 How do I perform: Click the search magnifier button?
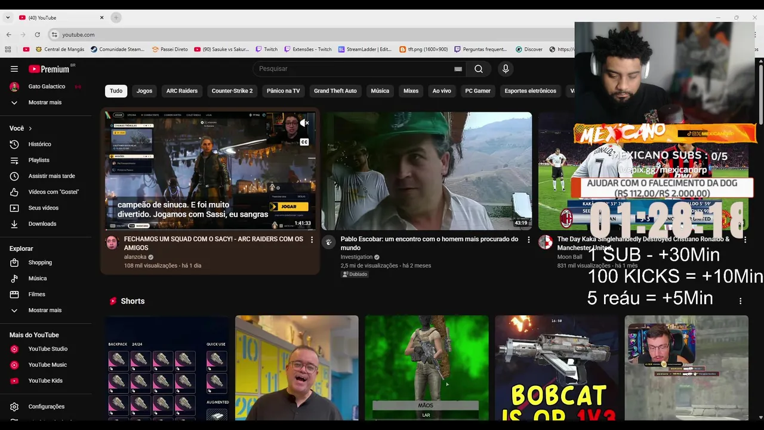pos(479,69)
